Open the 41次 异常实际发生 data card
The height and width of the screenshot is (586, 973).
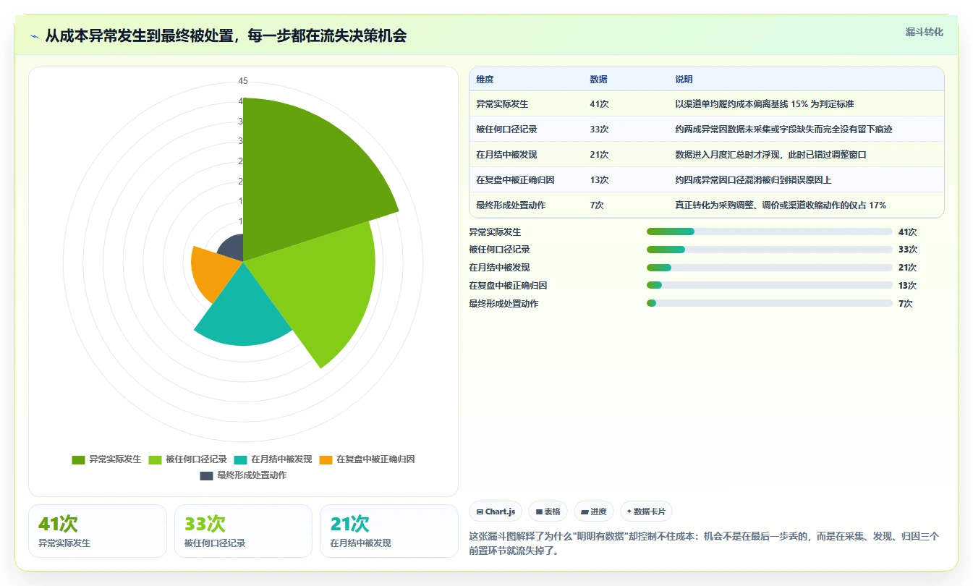(98, 531)
